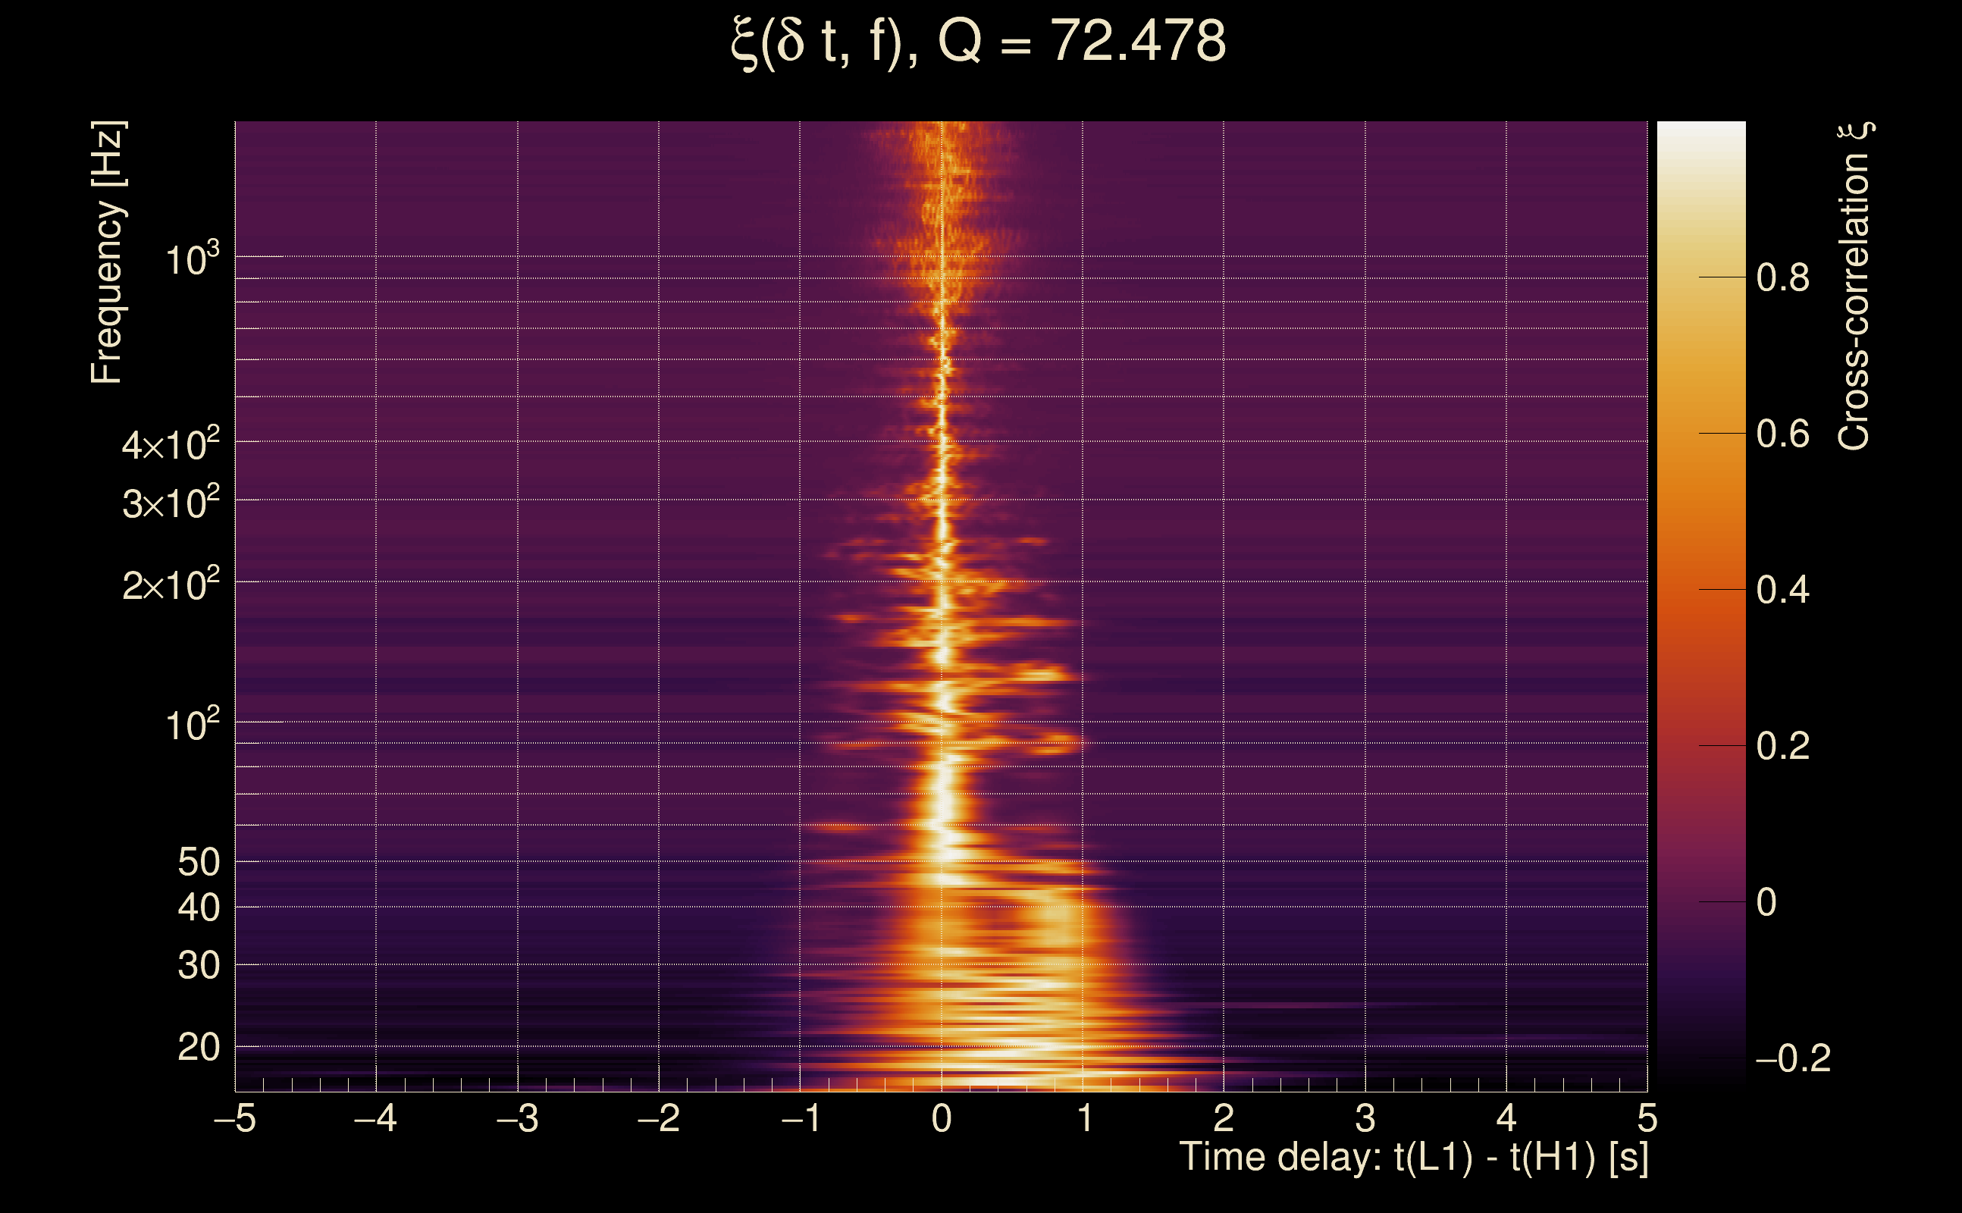1962x1213 pixels.
Task: Click the x-axis tick label 0
Action: click(942, 1119)
